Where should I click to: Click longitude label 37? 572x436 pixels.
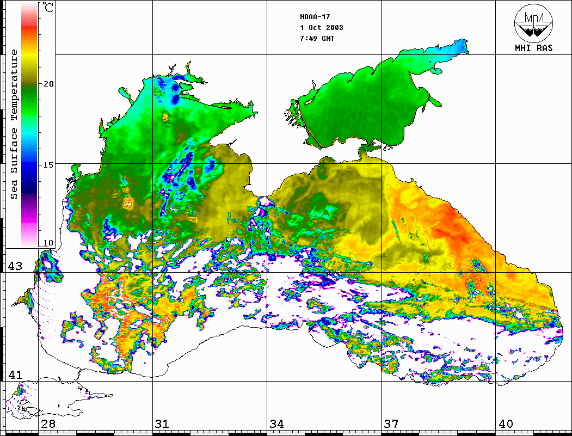tap(391, 423)
